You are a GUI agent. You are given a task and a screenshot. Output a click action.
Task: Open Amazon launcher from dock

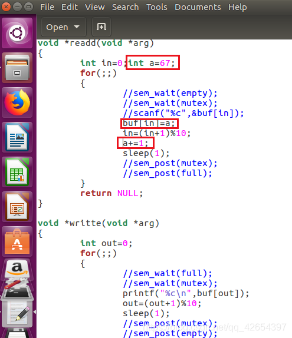coord(17,269)
